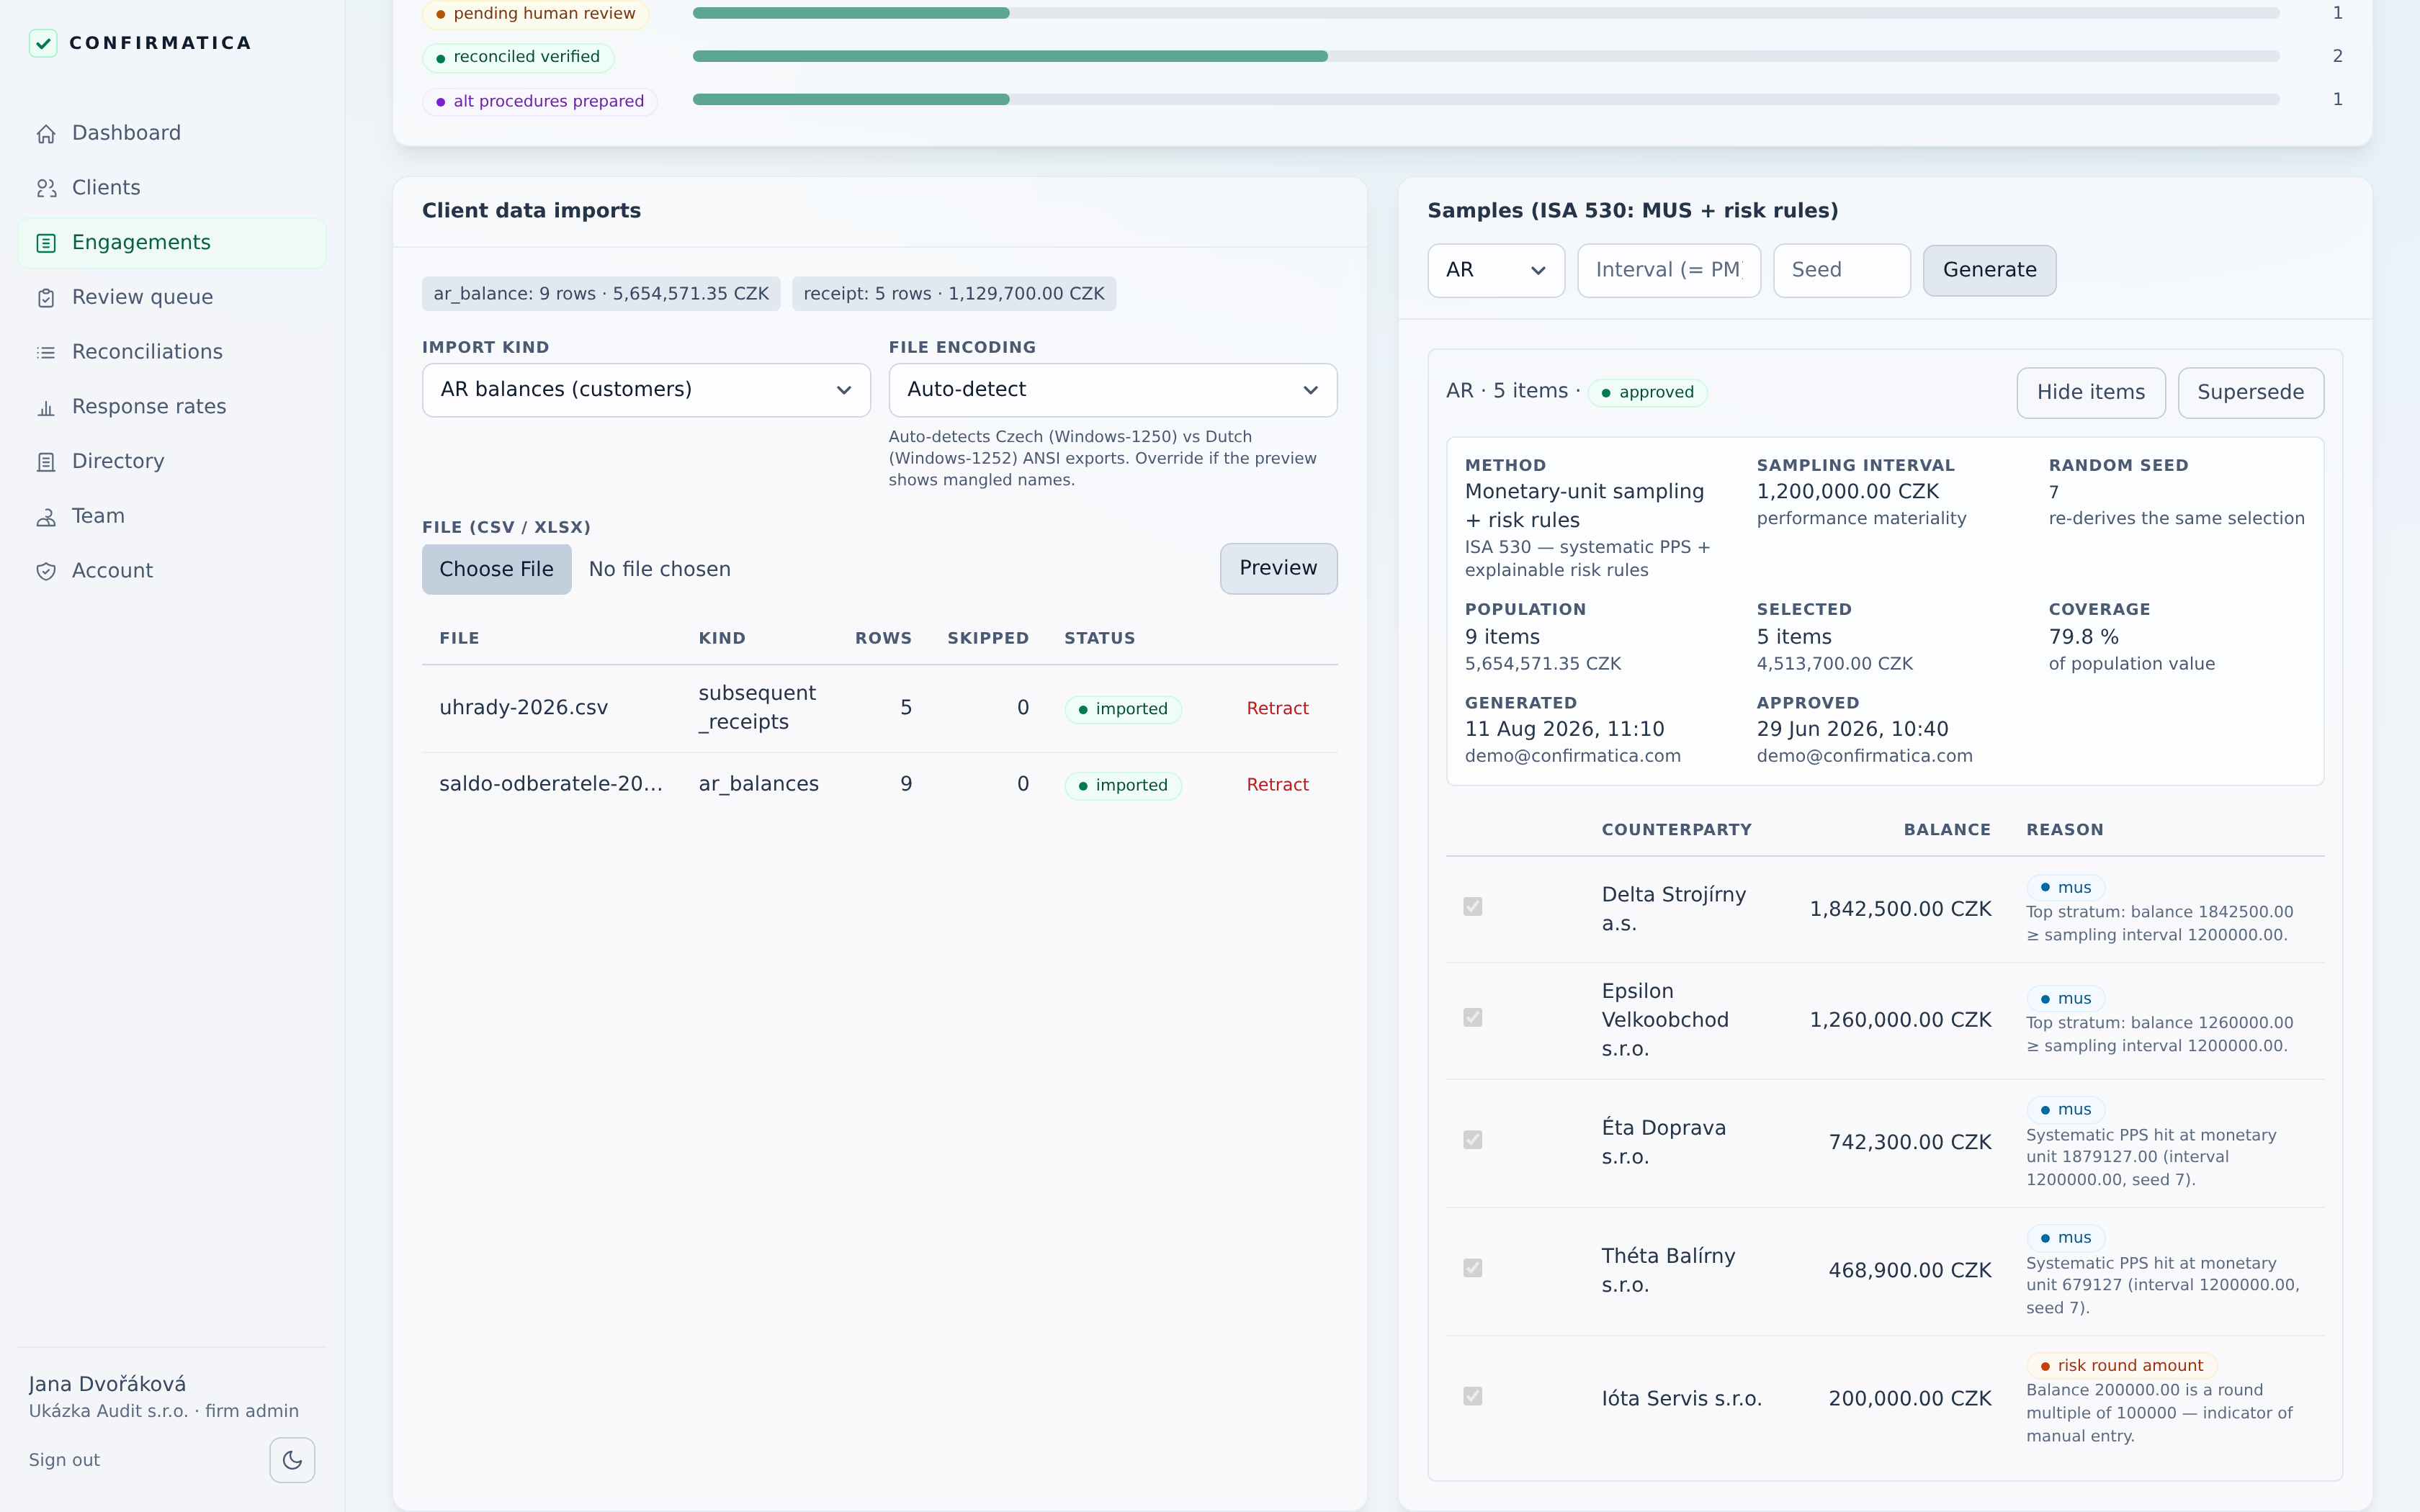Click the Dashboard home icon
The image size is (2420, 1512).
[46, 134]
